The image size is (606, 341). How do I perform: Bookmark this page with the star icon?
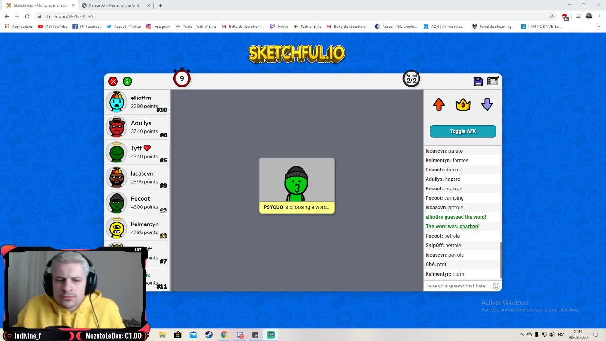pyautogui.click(x=552, y=16)
